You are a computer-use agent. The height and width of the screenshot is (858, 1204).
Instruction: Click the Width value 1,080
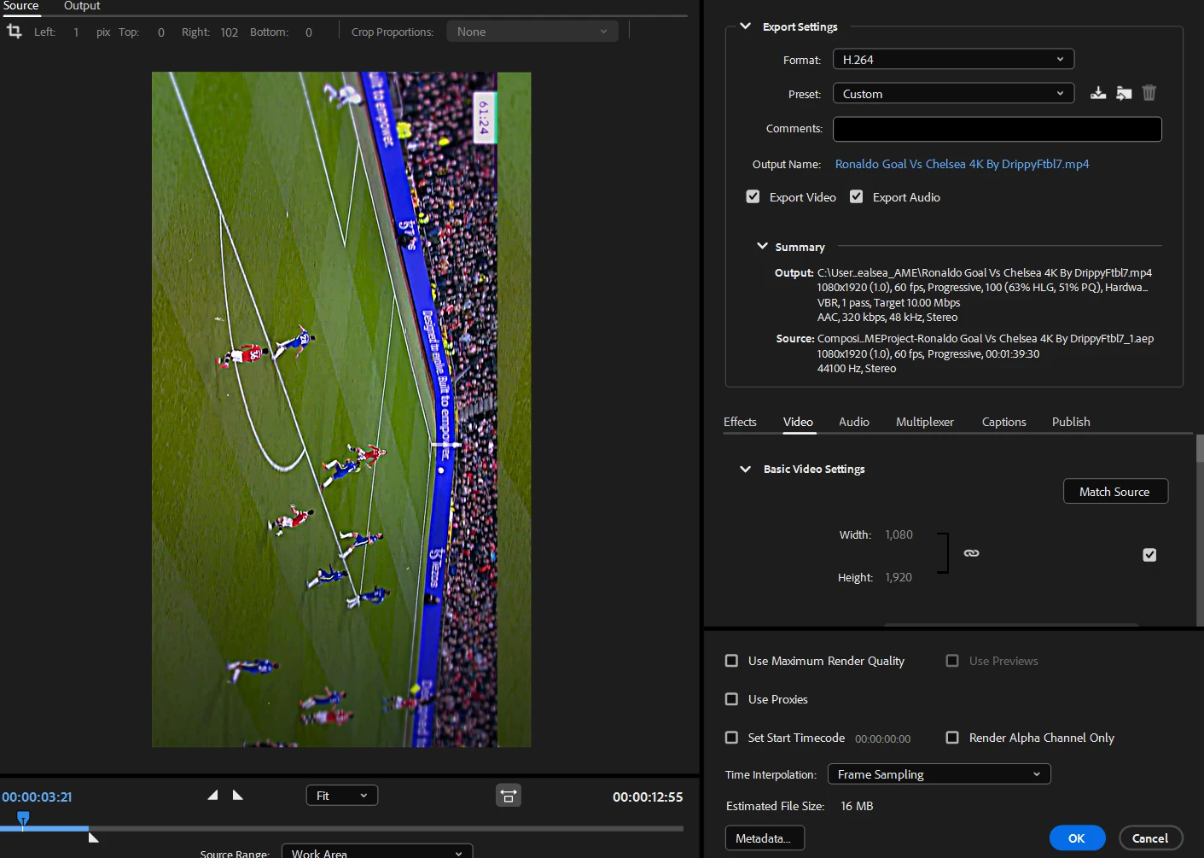click(x=899, y=534)
